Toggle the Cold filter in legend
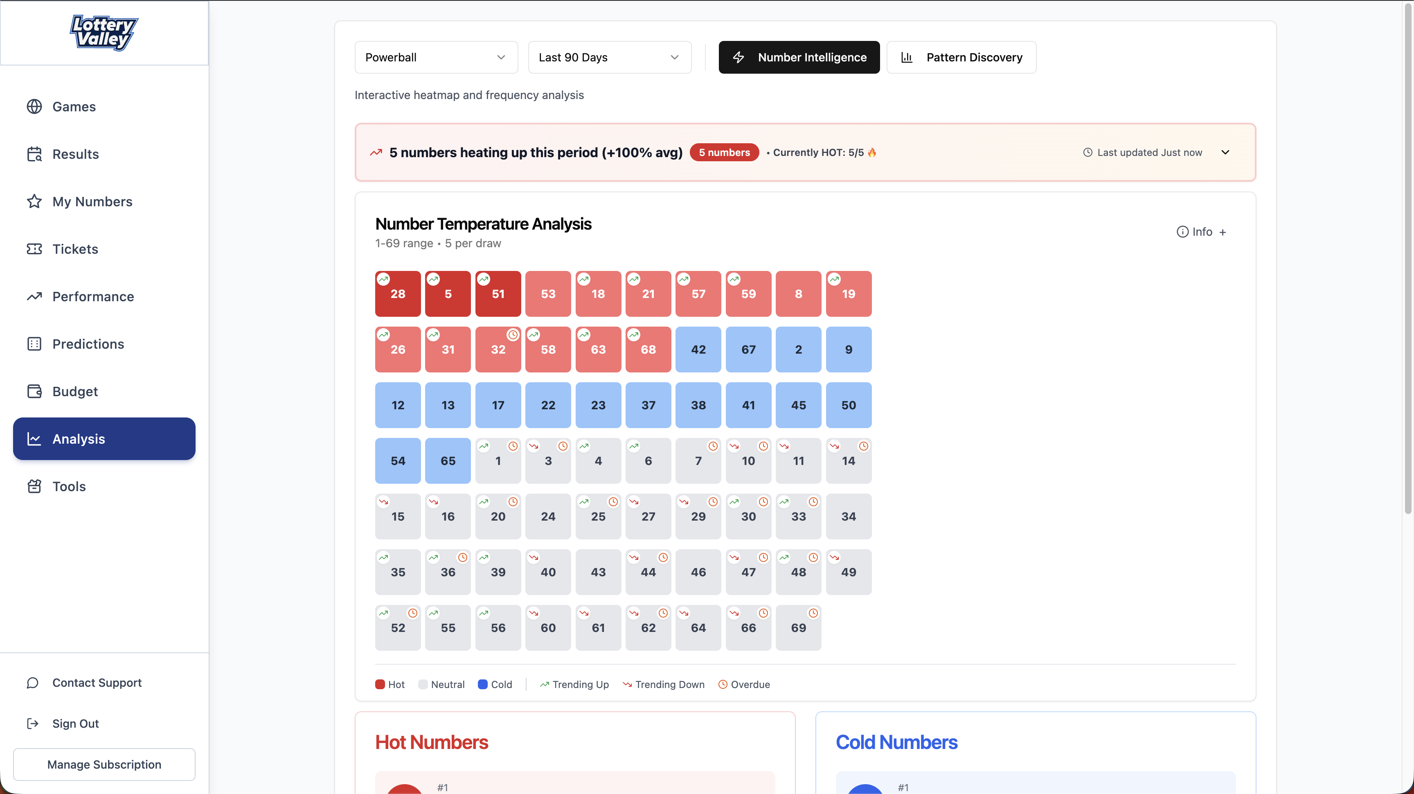This screenshot has height=794, width=1414. click(495, 684)
